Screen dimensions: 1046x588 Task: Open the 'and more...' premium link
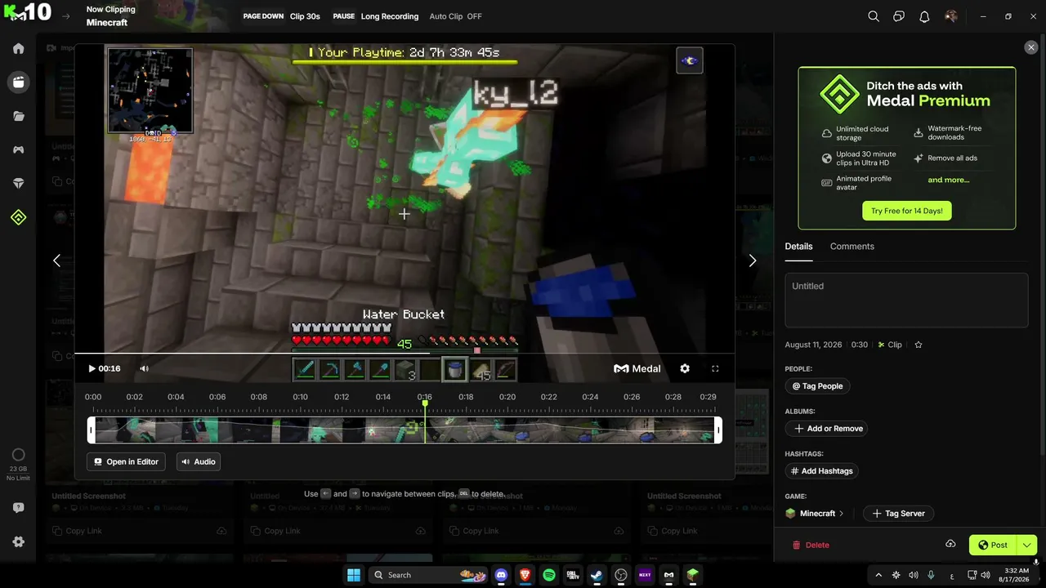tap(948, 180)
